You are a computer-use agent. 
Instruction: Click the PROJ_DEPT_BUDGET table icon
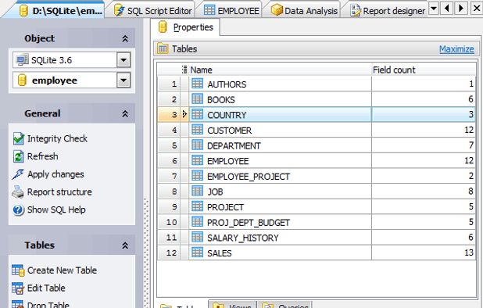coord(197,222)
